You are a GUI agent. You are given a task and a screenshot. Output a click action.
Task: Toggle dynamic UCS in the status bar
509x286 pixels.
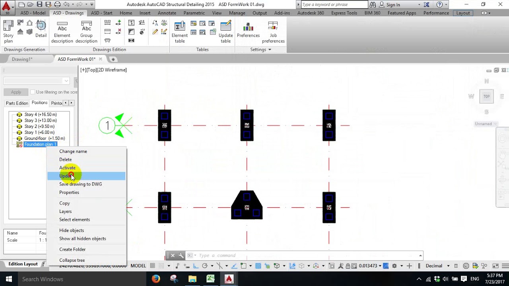[x=293, y=266]
